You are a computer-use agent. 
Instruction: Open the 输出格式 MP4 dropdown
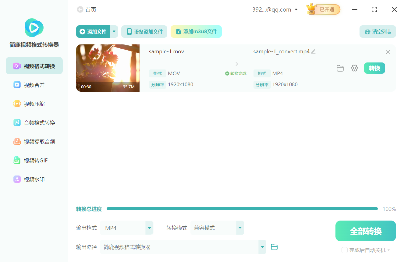pyautogui.click(x=127, y=228)
